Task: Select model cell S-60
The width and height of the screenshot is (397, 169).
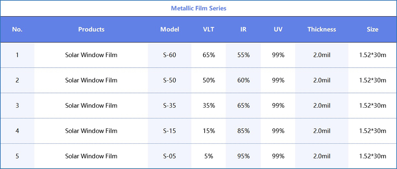Action: (170, 55)
